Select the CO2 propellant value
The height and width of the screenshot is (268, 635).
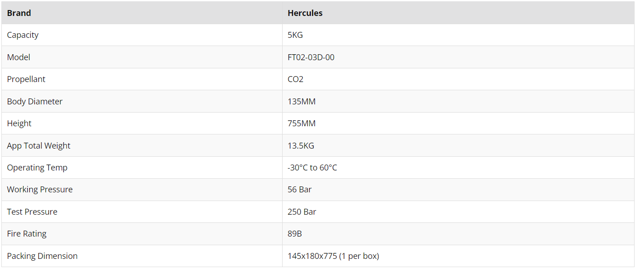(295, 79)
